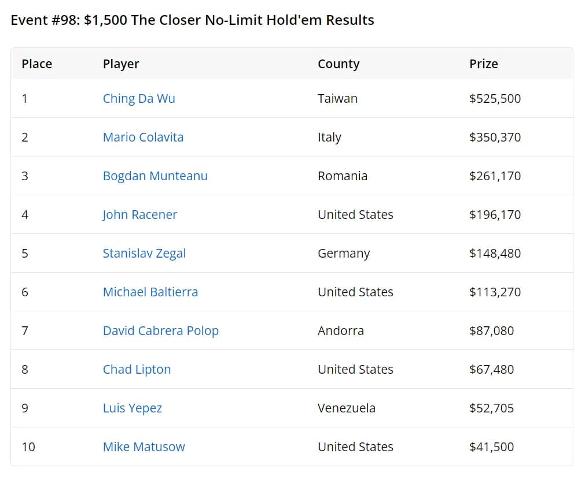Click the County column header
Screen dimensions: 585x480
(339, 64)
